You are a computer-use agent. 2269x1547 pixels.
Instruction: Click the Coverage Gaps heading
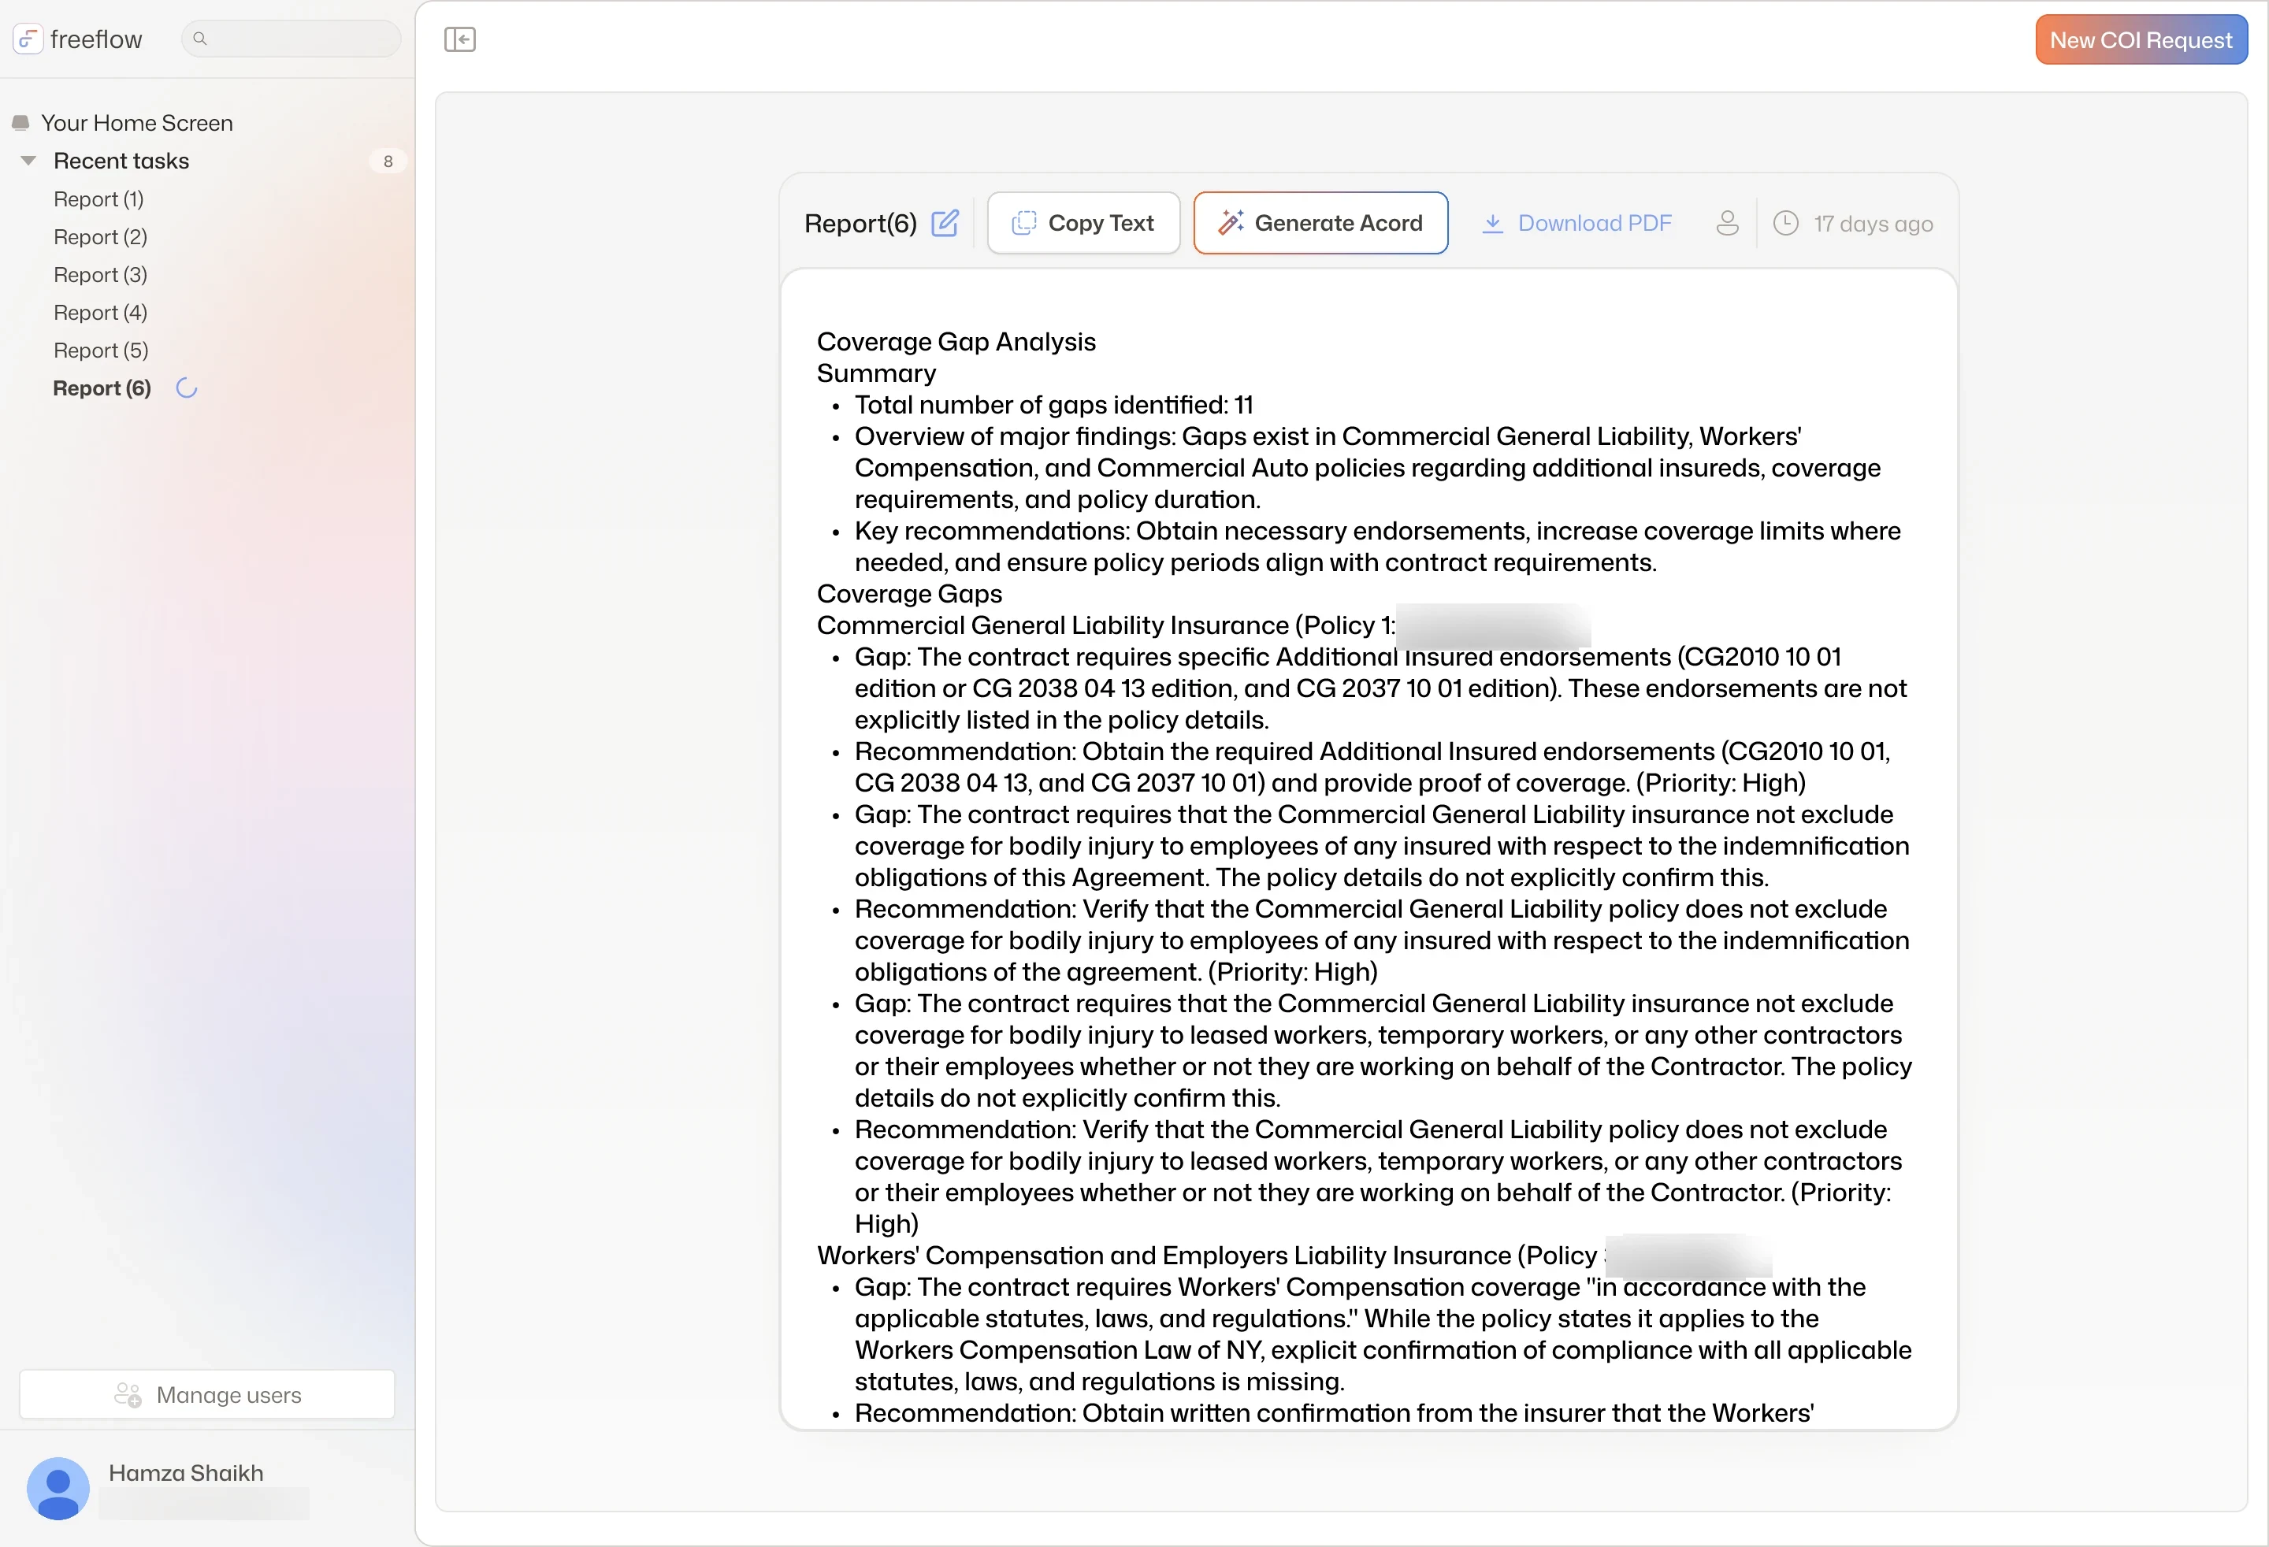910,593
